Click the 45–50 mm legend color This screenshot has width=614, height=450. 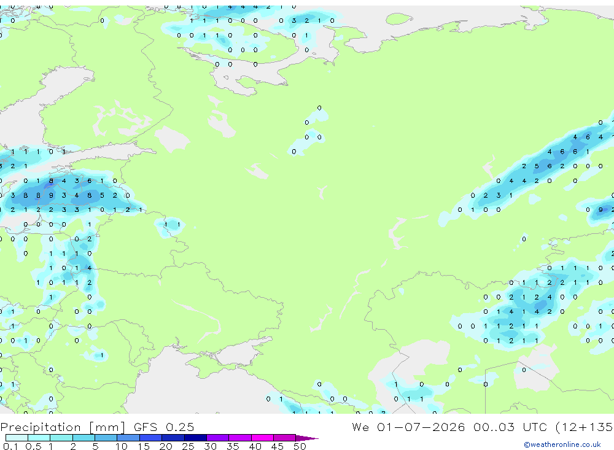284,438
